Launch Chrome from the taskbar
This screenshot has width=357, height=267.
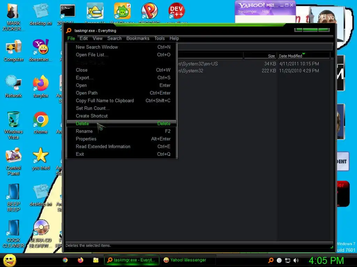click(x=65, y=260)
